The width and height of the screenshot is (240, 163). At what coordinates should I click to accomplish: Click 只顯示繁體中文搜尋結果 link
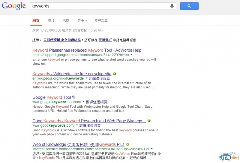[x=62, y=40]
